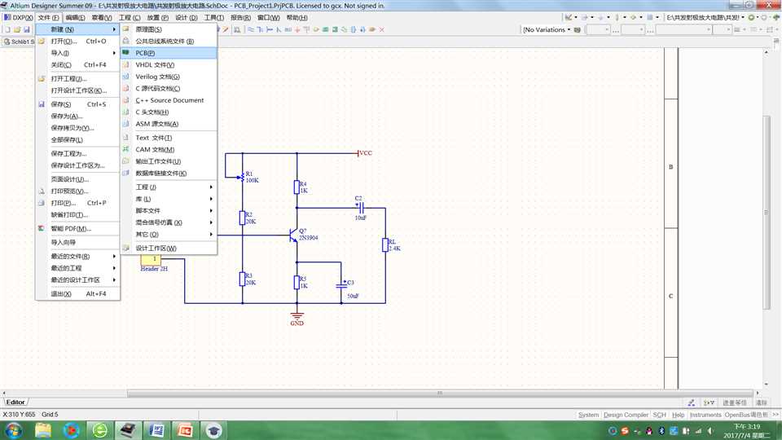Image resolution: width=782 pixels, height=440 pixels.
Task: Select Place Net Label tool icon
Action: 288,30
